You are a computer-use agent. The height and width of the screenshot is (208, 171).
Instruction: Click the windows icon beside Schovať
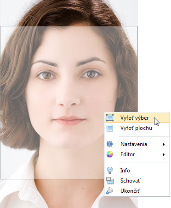click(x=110, y=181)
